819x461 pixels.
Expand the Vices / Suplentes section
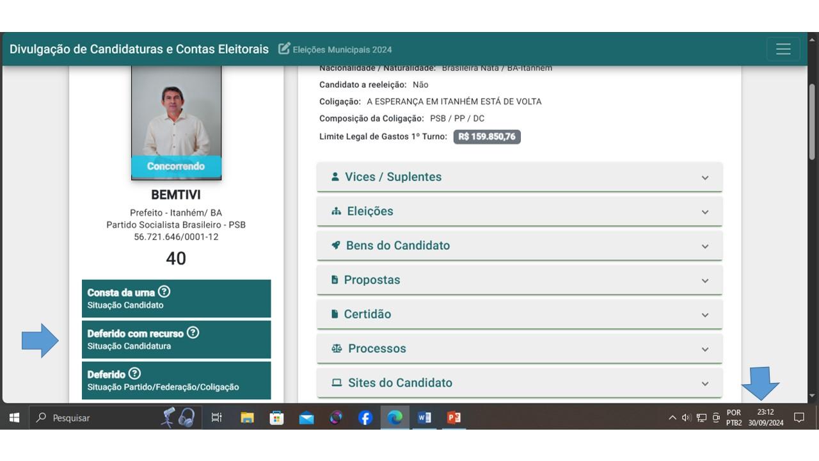click(520, 177)
